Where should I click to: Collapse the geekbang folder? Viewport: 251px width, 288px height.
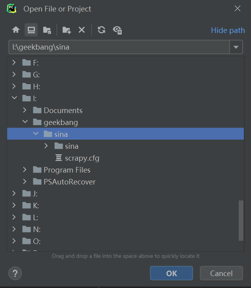(x=25, y=122)
